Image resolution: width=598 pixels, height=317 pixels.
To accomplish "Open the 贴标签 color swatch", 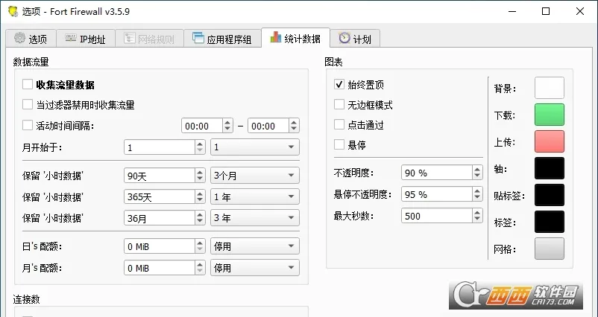I will click(x=550, y=195).
